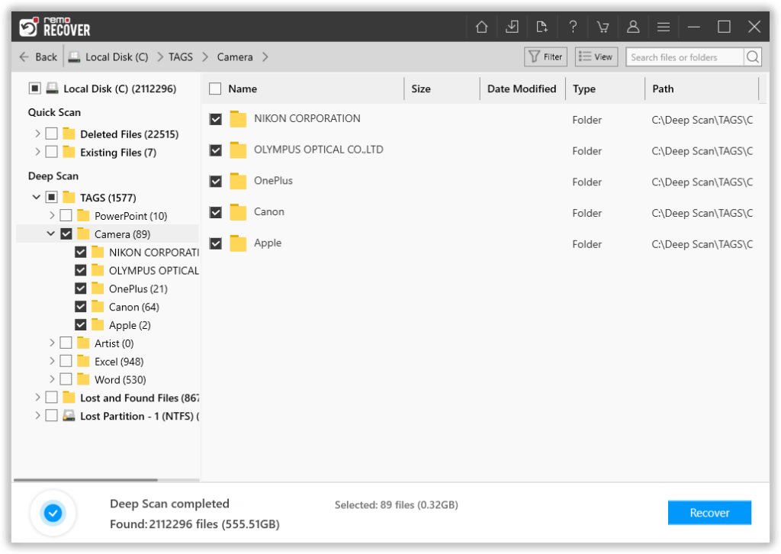Click the Lost Partition drive icon

tap(69, 415)
